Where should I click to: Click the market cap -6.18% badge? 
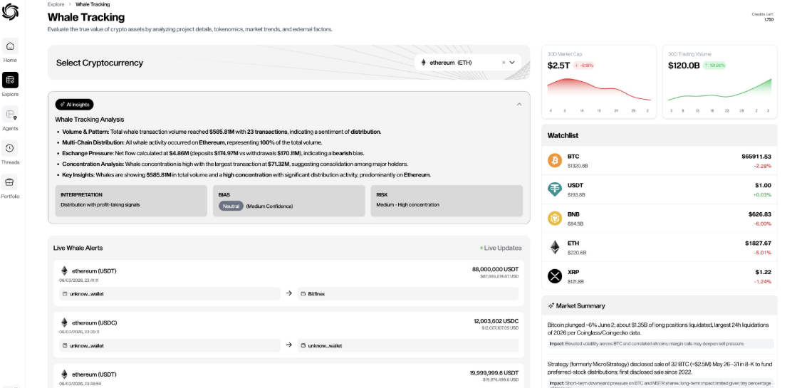pos(584,65)
